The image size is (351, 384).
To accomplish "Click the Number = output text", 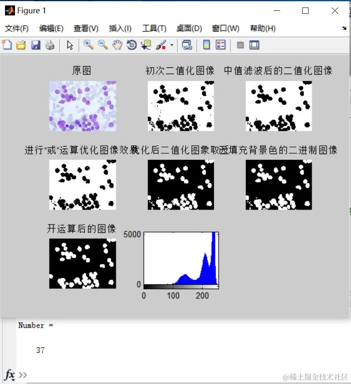I will click(x=36, y=325).
